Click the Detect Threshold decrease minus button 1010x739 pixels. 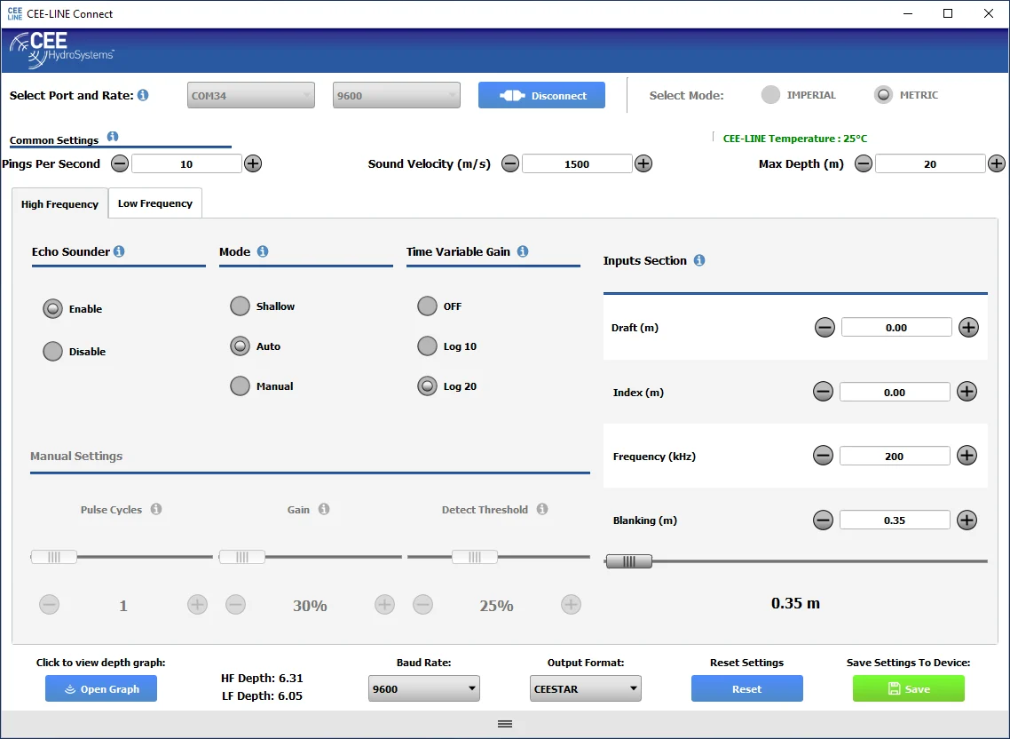click(x=423, y=605)
